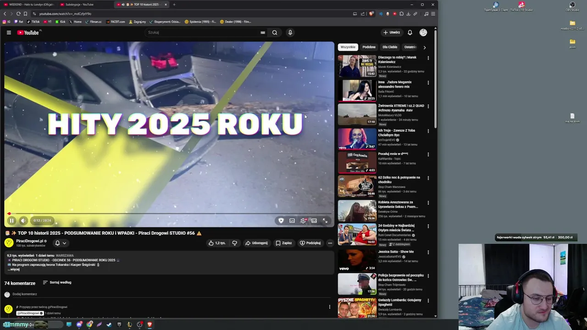Image resolution: width=587 pixels, height=330 pixels.
Task: Open the Sortuj według comments dropdown
Action: pyautogui.click(x=57, y=282)
